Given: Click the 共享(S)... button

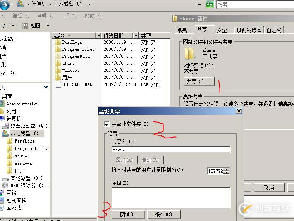Looking at the screenshot, I should tap(199, 81).
